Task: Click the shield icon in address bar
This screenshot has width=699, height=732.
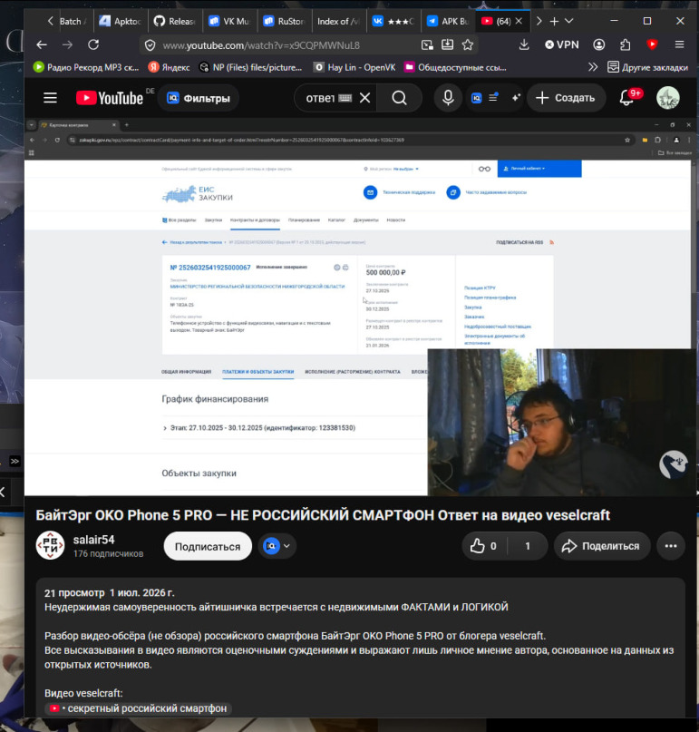Action: pos(150,45)
